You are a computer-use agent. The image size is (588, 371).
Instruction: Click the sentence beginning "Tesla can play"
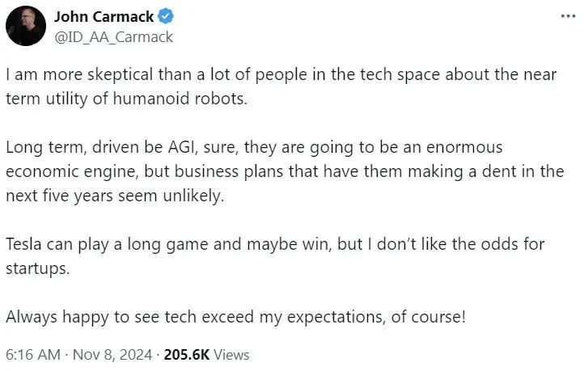pos(275,243)
